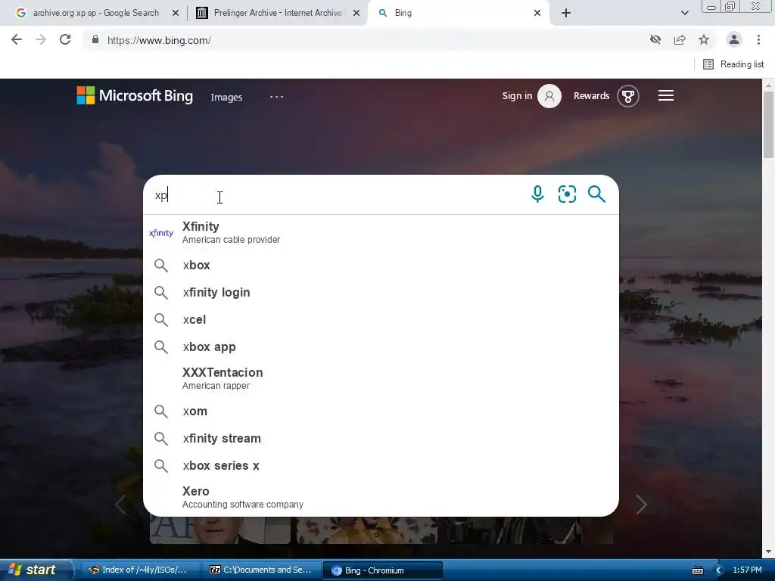
Task: Click the Rewards trophy icon
Action: (627, 96)
